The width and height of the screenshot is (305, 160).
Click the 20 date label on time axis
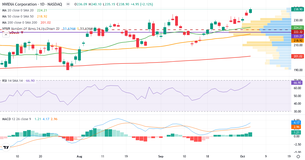(41, 157)
